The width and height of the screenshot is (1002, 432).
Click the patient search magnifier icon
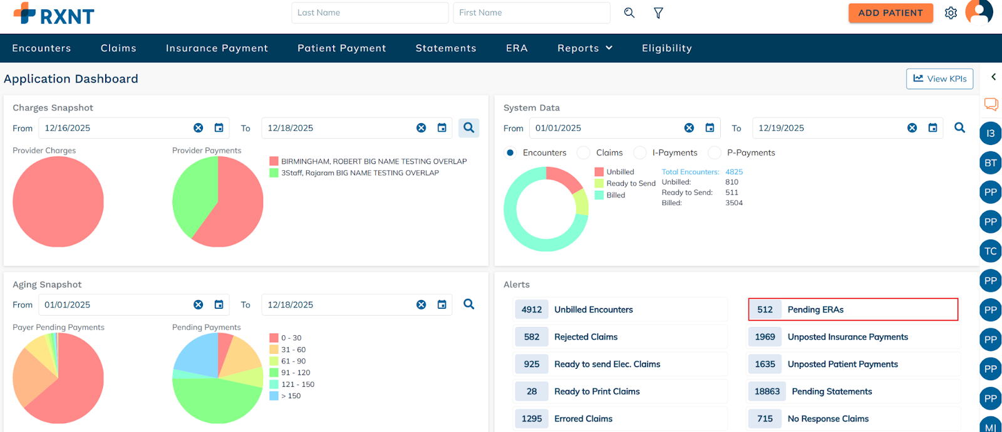point(629,13)
